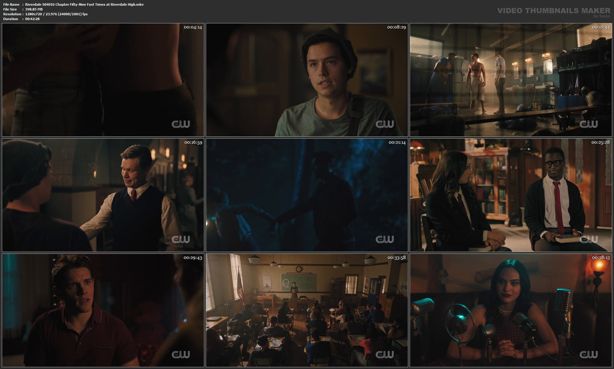Click the 'Resolution' label in header
Image resolution: width=614 pixels, height=369 pixels.
tap(12, 14)
